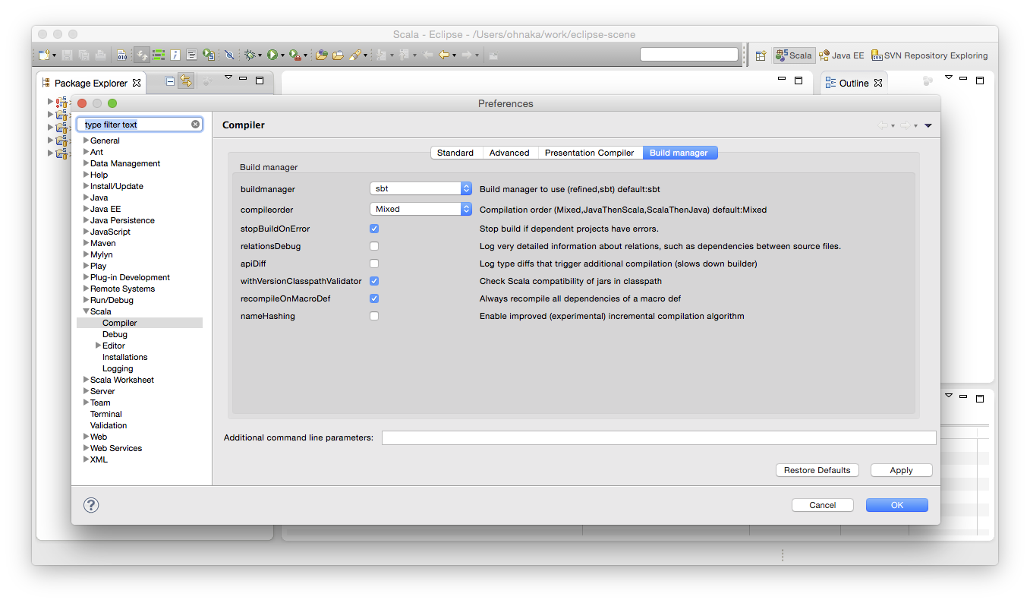Click the additional command line parameters field
Image resolution: width=1030 pixels, height=603 pixels.
[x=659, y=437]
